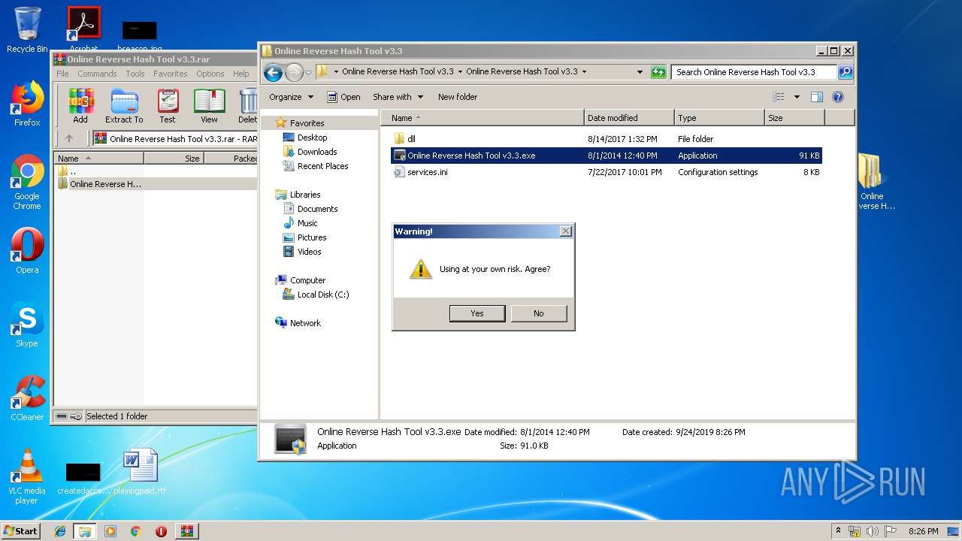Click Yes in the Warning dialog
This screenshot has height=541, width=962.
pos(477,313)
